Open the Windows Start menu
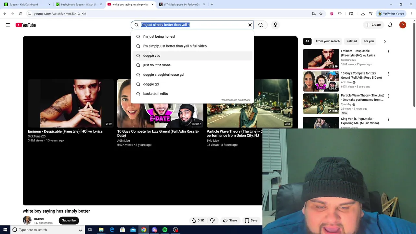The height and width of the screenshot is (234, 416). 6,230
